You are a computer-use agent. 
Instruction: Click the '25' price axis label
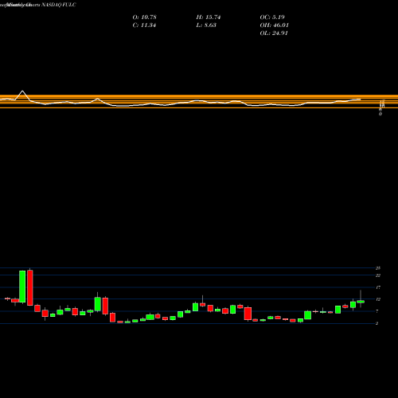(x=378, y=268)
